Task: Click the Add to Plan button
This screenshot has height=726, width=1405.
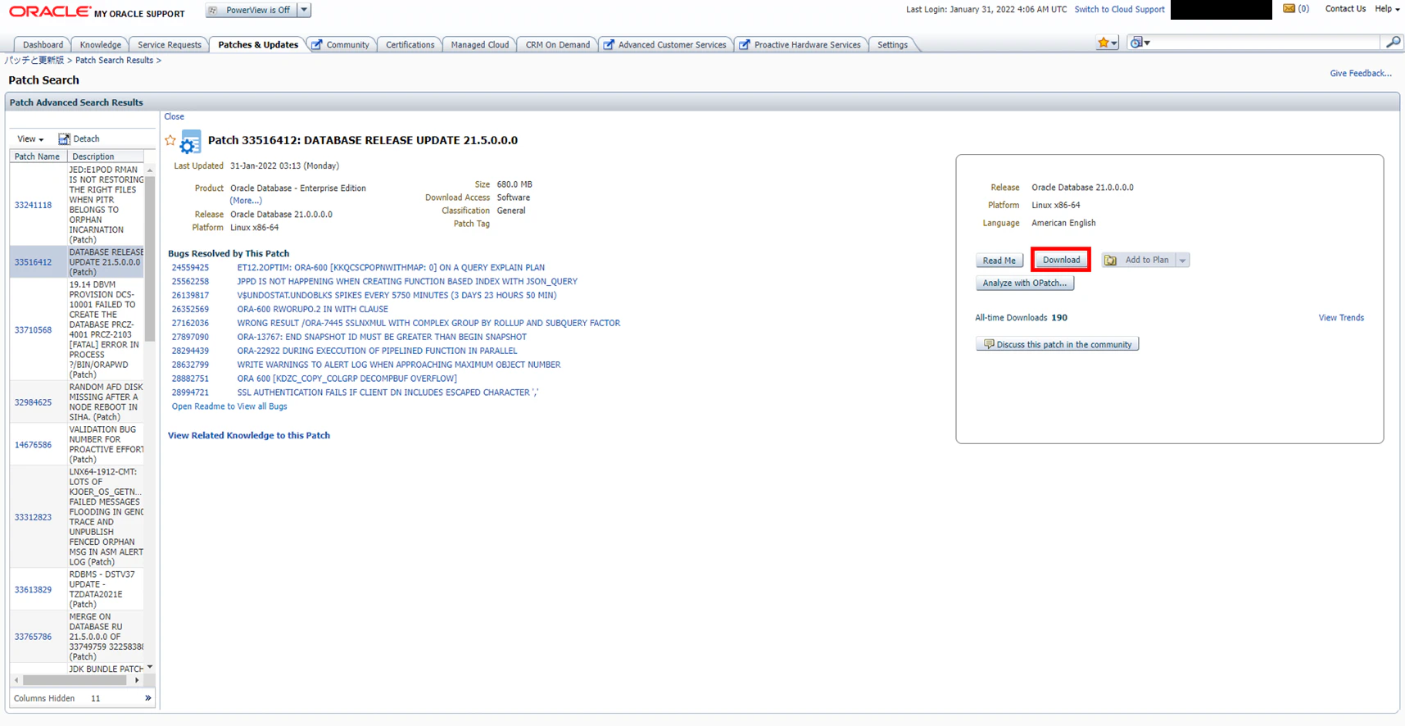Action: click(1138, 260)
